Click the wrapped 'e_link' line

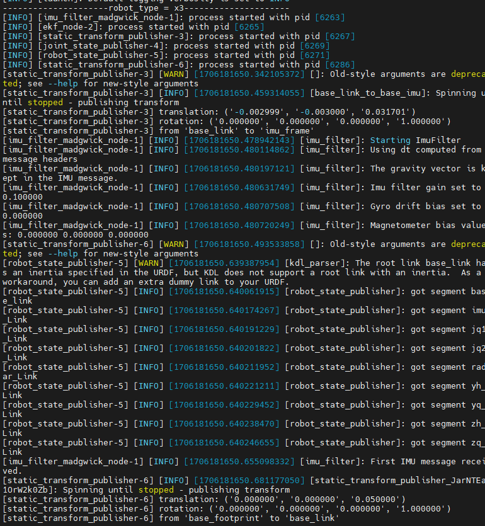coord(18,301)
